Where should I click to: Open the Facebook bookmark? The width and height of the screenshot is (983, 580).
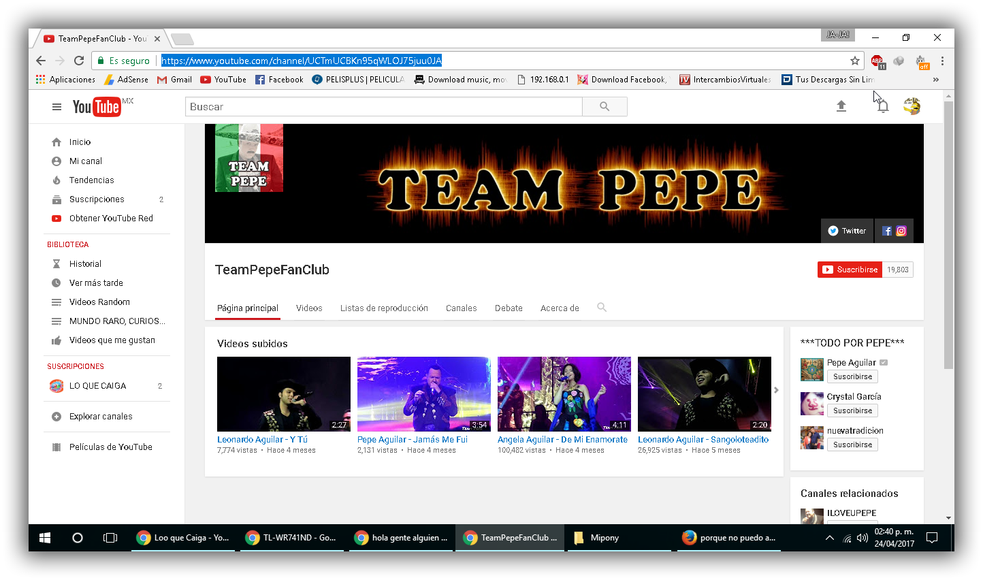[279, 80]
